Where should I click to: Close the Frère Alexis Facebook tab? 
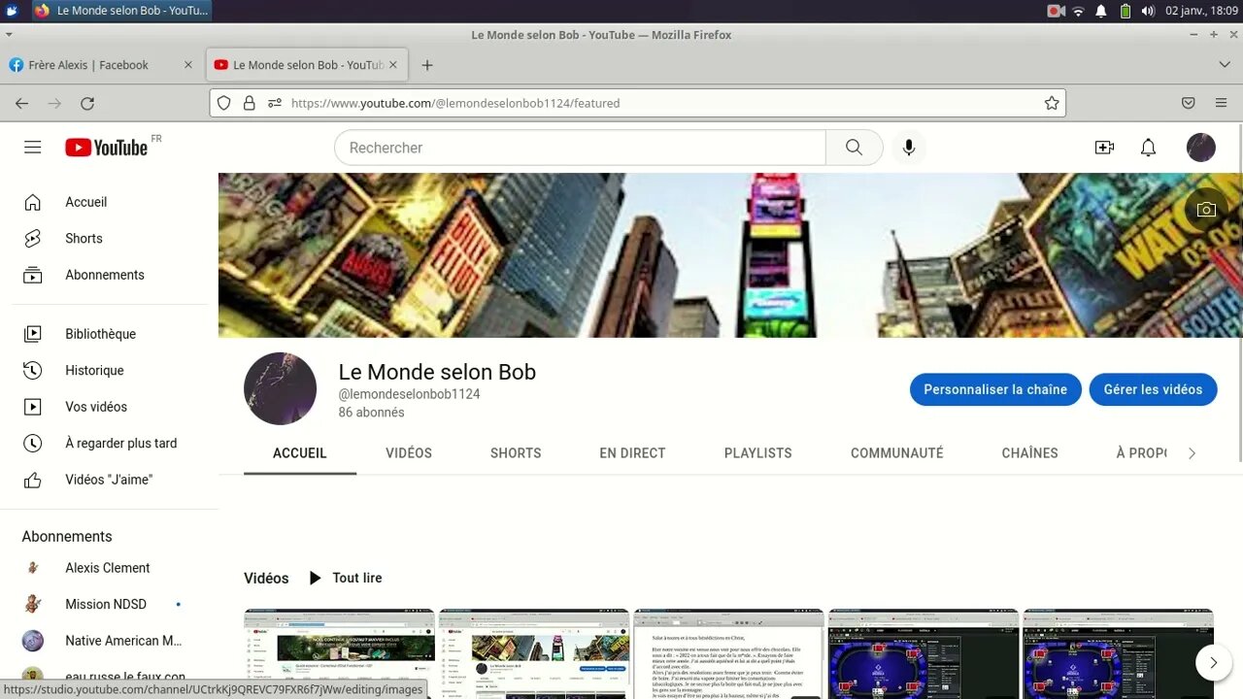pyautogui.click(x=188, y=65)
